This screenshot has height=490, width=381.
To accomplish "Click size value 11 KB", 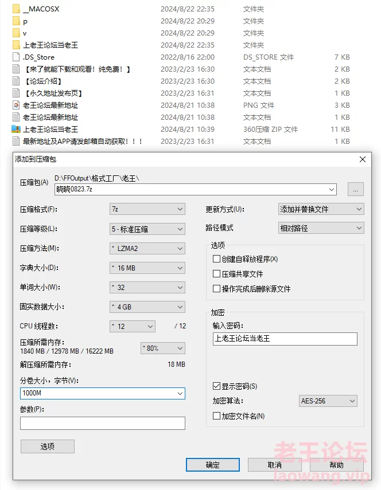I will tap(340, 130).
